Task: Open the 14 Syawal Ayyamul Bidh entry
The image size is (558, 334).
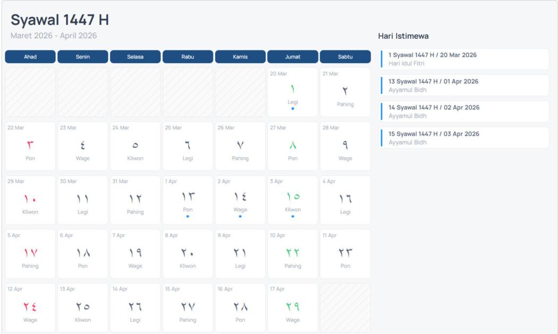Action: click(465, 111)
